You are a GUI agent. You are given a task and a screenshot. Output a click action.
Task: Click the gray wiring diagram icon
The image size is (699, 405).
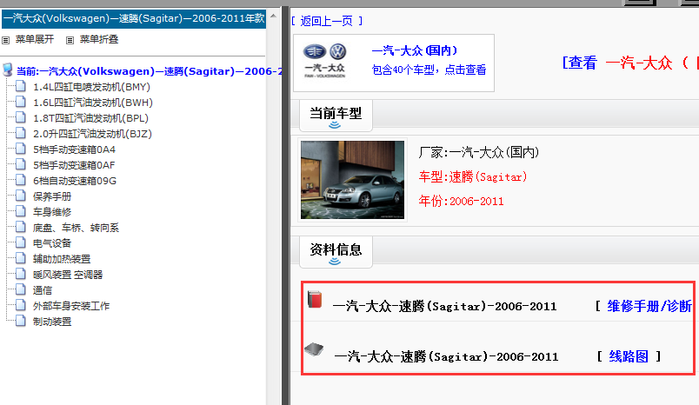(x=314, y=349)
